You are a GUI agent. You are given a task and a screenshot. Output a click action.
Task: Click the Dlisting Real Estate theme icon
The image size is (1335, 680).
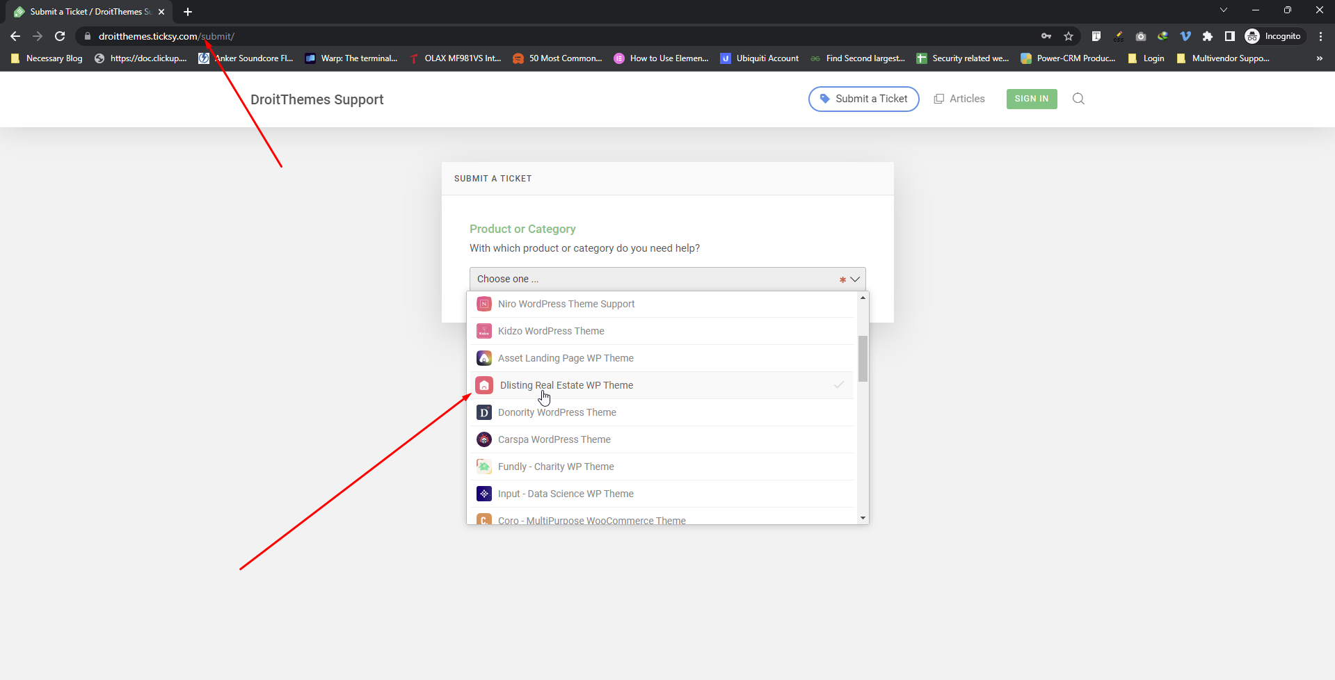click(484, 385)
